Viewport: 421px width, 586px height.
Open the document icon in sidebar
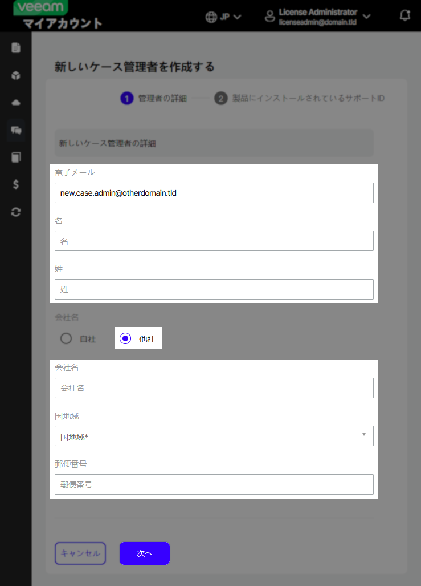(x=16, y=48)
